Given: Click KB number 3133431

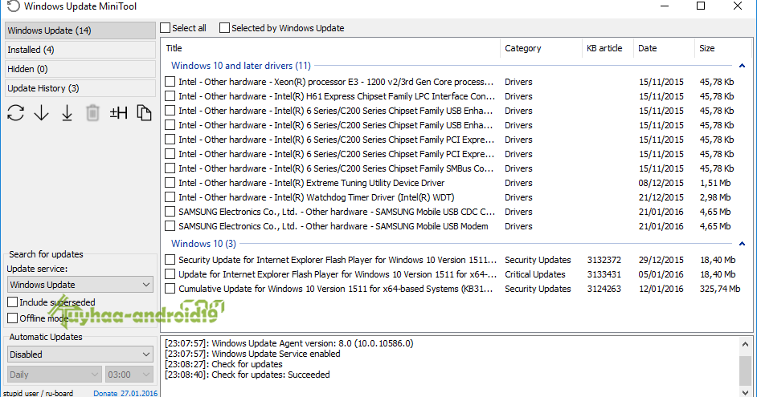Looking at the screenshot, I should tap(604, 274).
